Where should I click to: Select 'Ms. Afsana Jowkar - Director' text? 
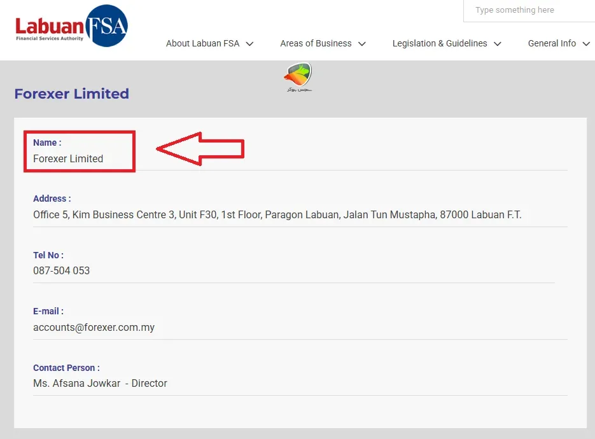[x=100, y=383]
